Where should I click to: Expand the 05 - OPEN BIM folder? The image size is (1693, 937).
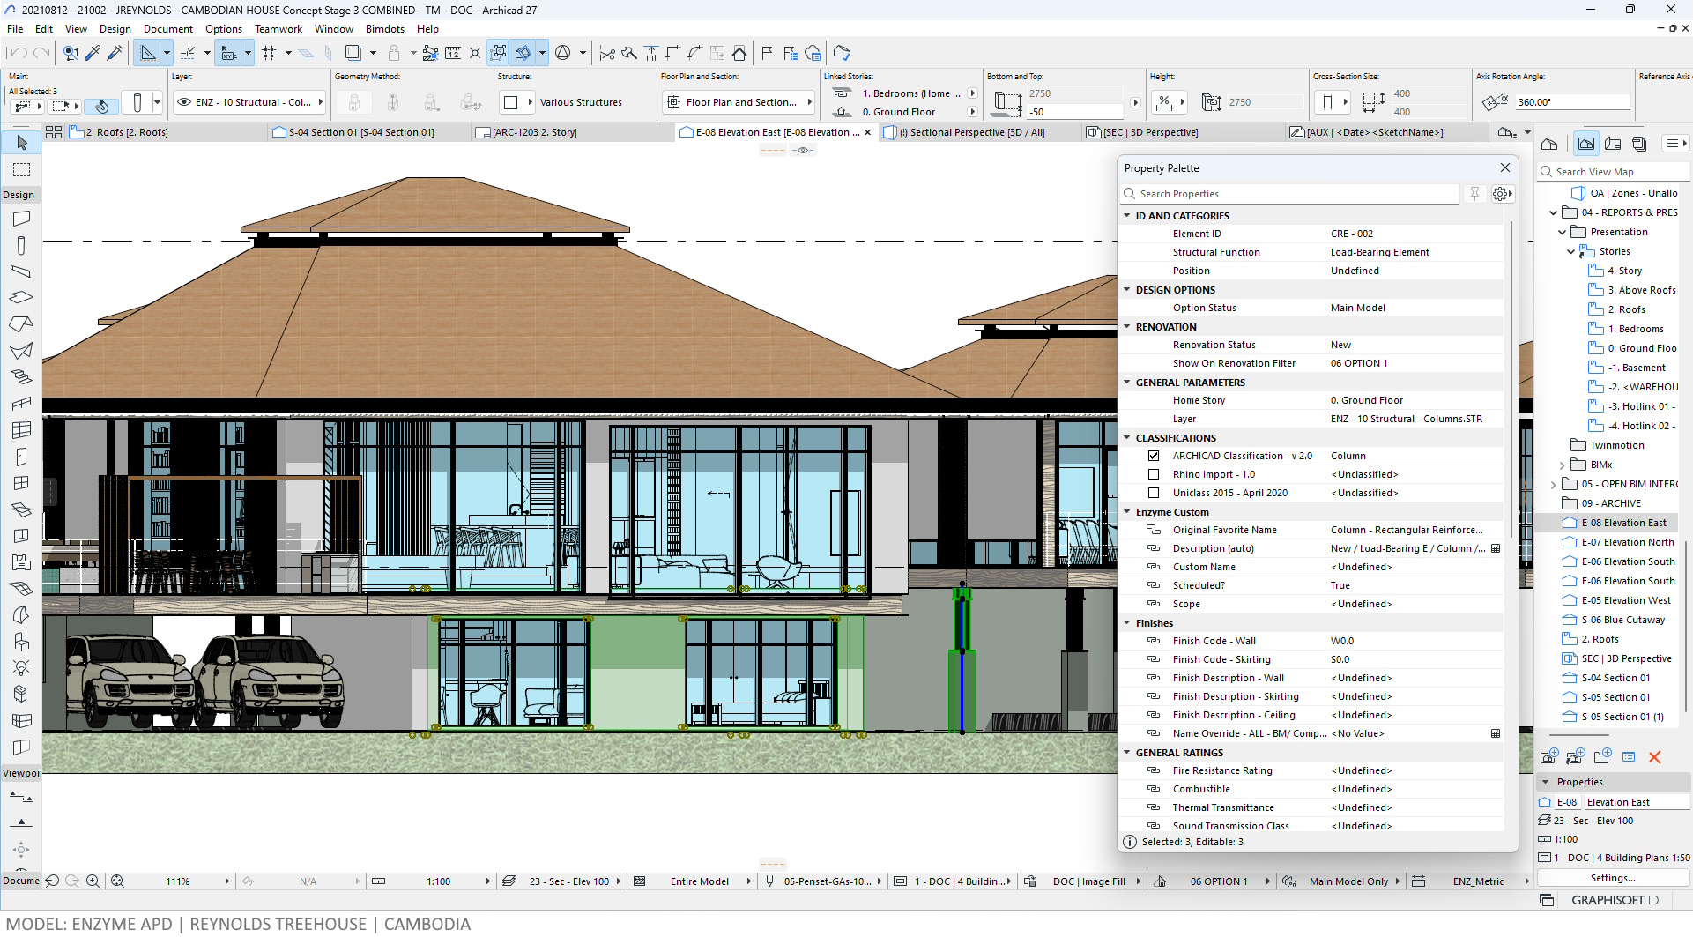click(1554, 484)
